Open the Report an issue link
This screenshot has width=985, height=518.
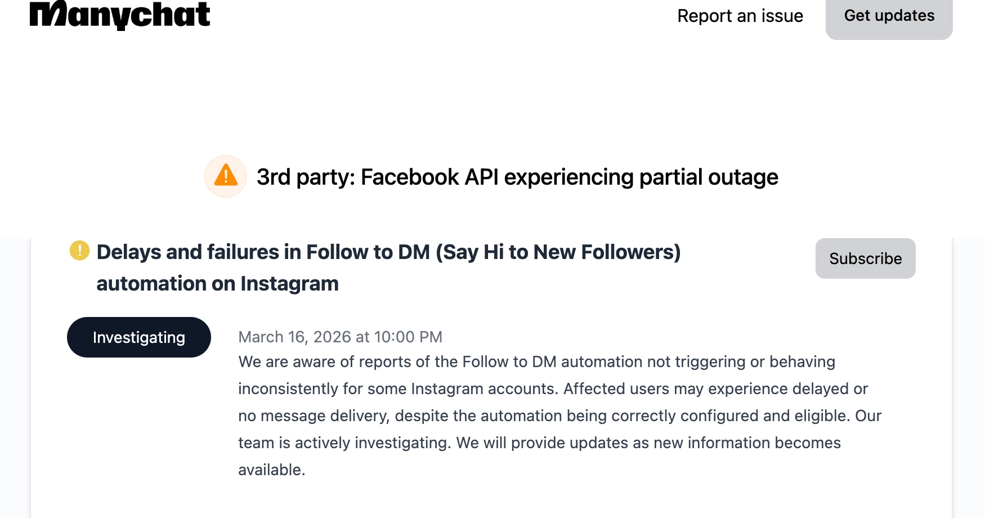740,16
